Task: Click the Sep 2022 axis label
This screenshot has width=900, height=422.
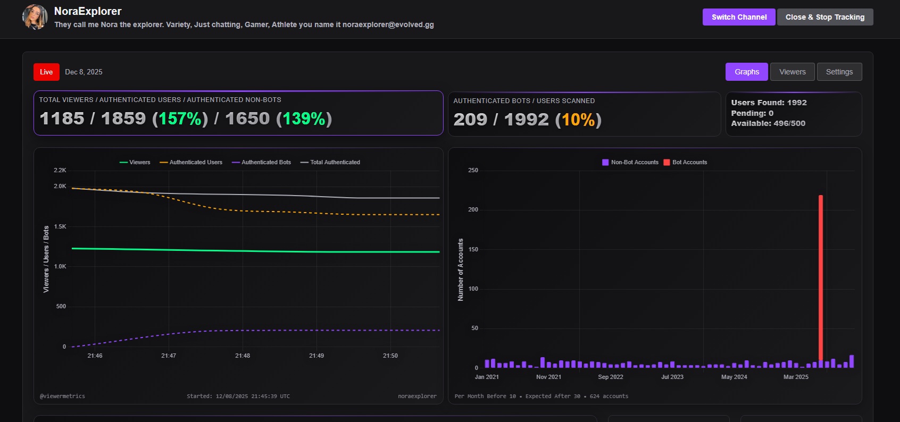Action: pyautogui.click(x=611, y=377)
